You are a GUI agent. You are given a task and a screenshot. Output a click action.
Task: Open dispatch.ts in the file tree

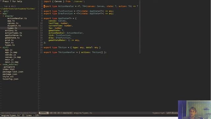(14, 26)
